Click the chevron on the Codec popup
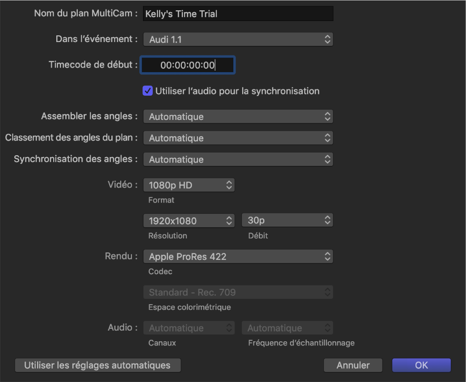The width and height of the screenshot is (466, 382). coord(327,256)
